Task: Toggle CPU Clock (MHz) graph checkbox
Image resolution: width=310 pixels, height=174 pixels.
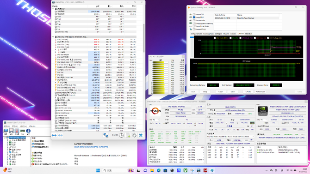Action: point(215,38)
